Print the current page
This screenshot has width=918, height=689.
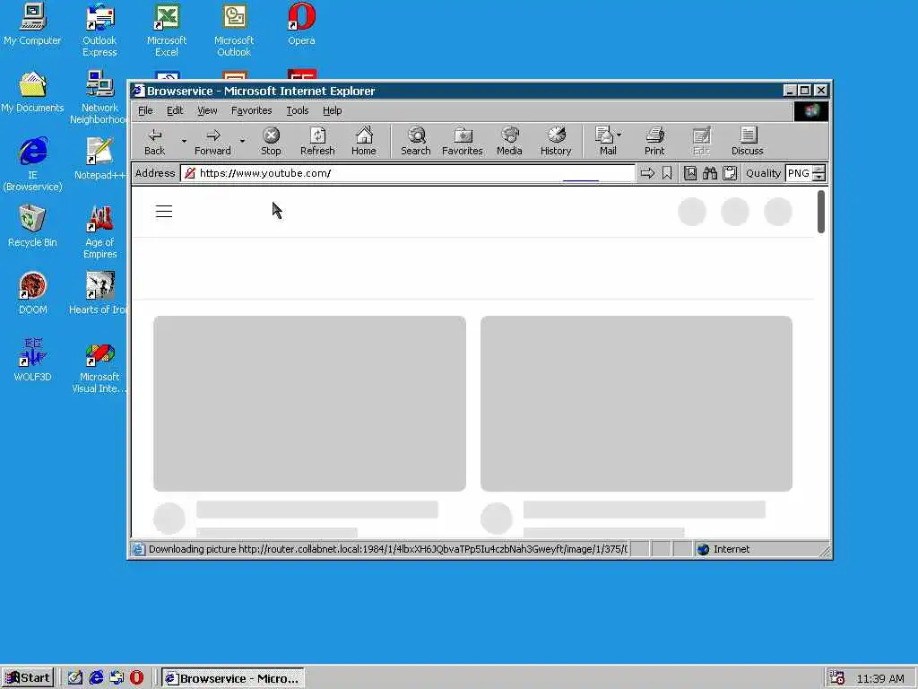pos(654,141)
